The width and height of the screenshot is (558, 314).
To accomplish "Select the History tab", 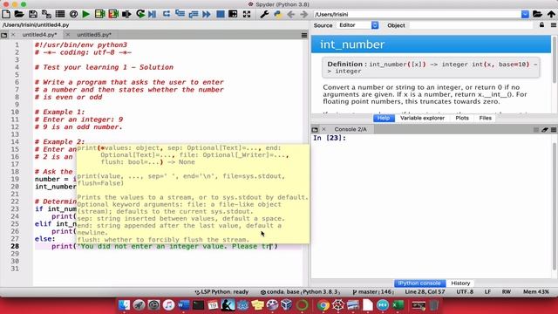I will 460,283.
